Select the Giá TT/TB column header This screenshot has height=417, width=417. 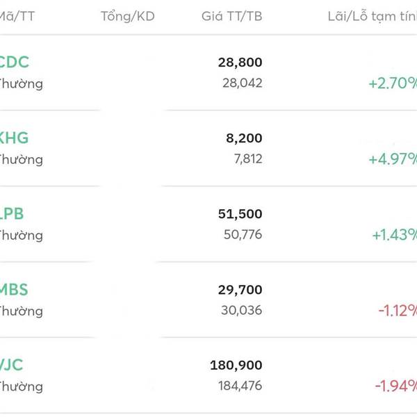(x=231, y=16)
